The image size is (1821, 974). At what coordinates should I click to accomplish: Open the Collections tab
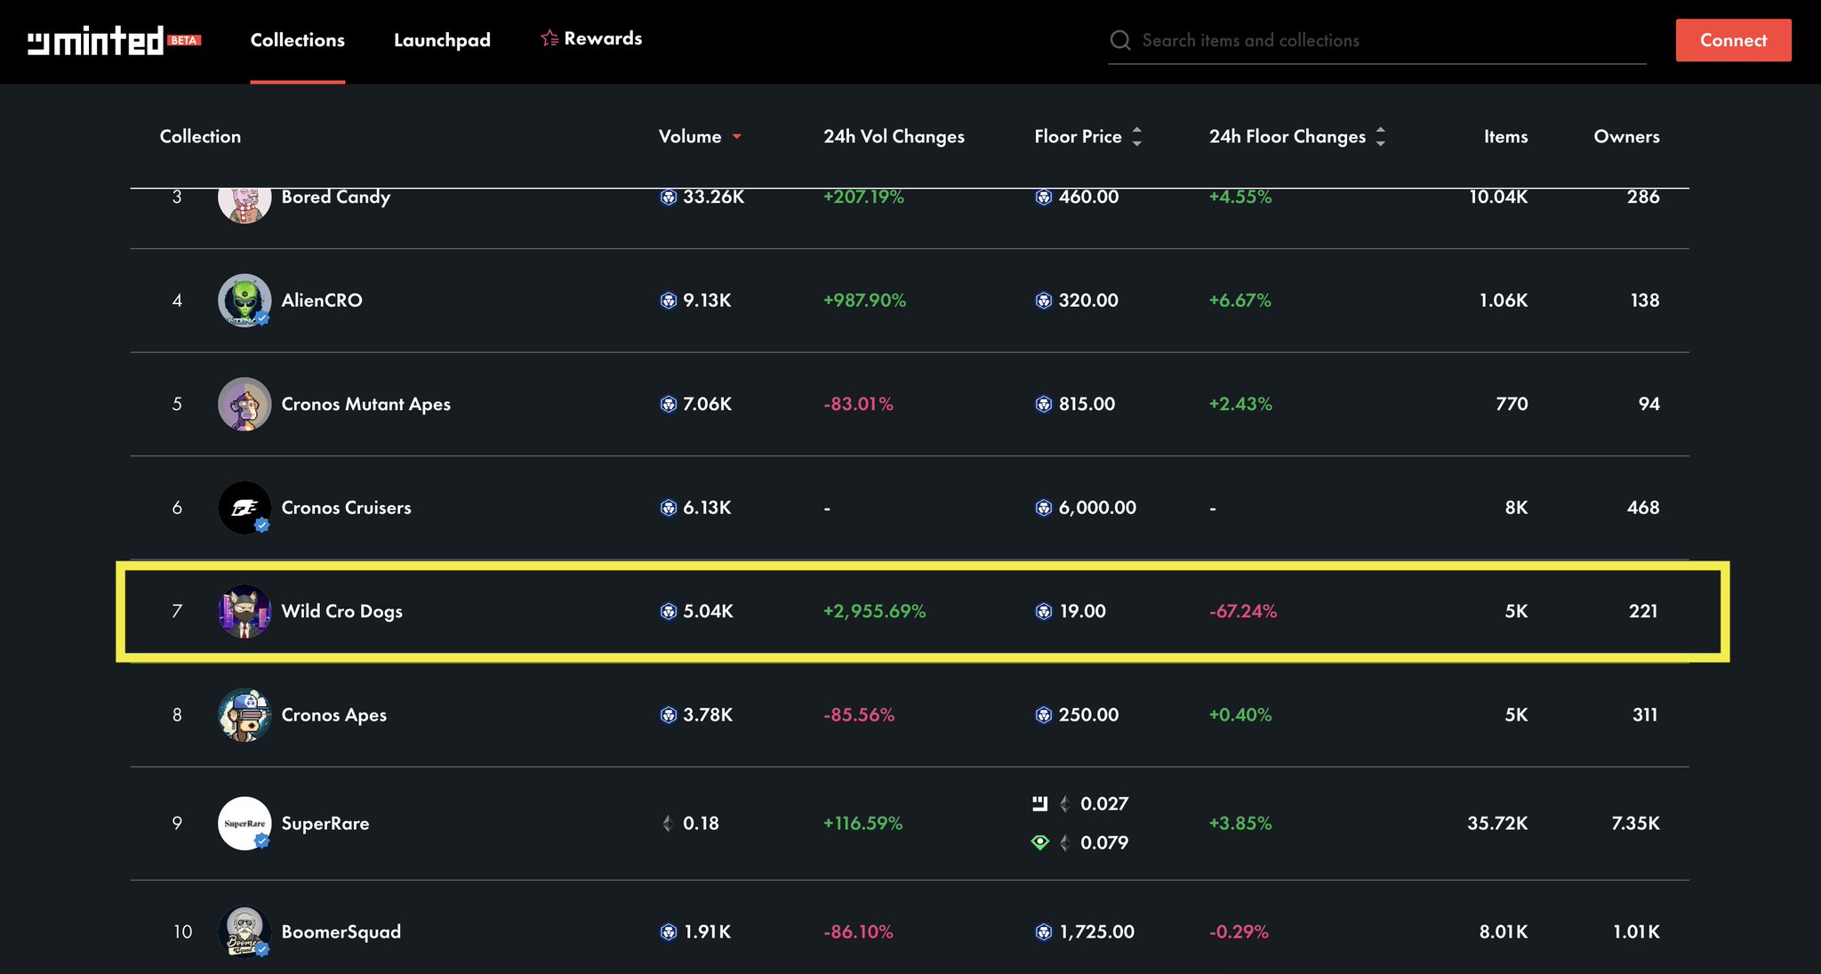297,41
